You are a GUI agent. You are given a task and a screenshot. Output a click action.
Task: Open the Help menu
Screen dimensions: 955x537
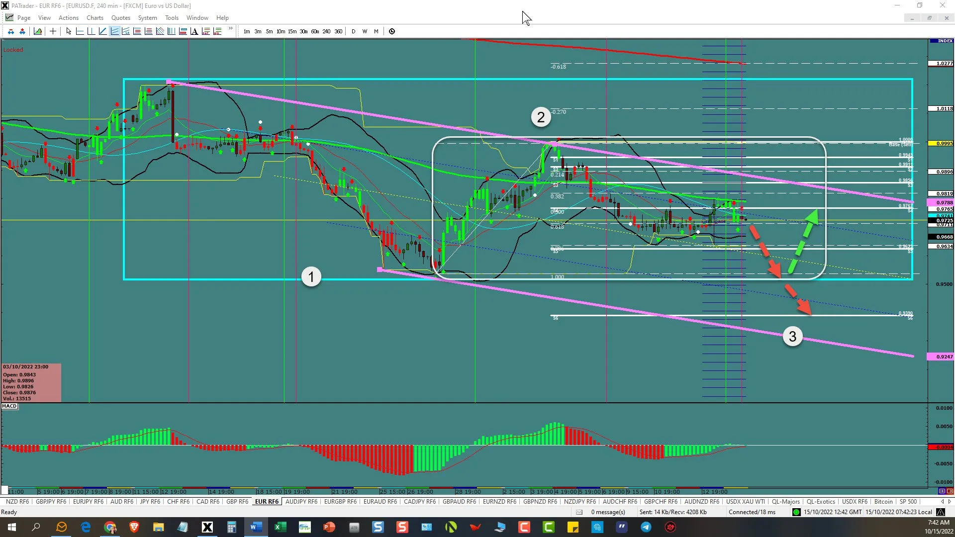[x=222, y=17]
